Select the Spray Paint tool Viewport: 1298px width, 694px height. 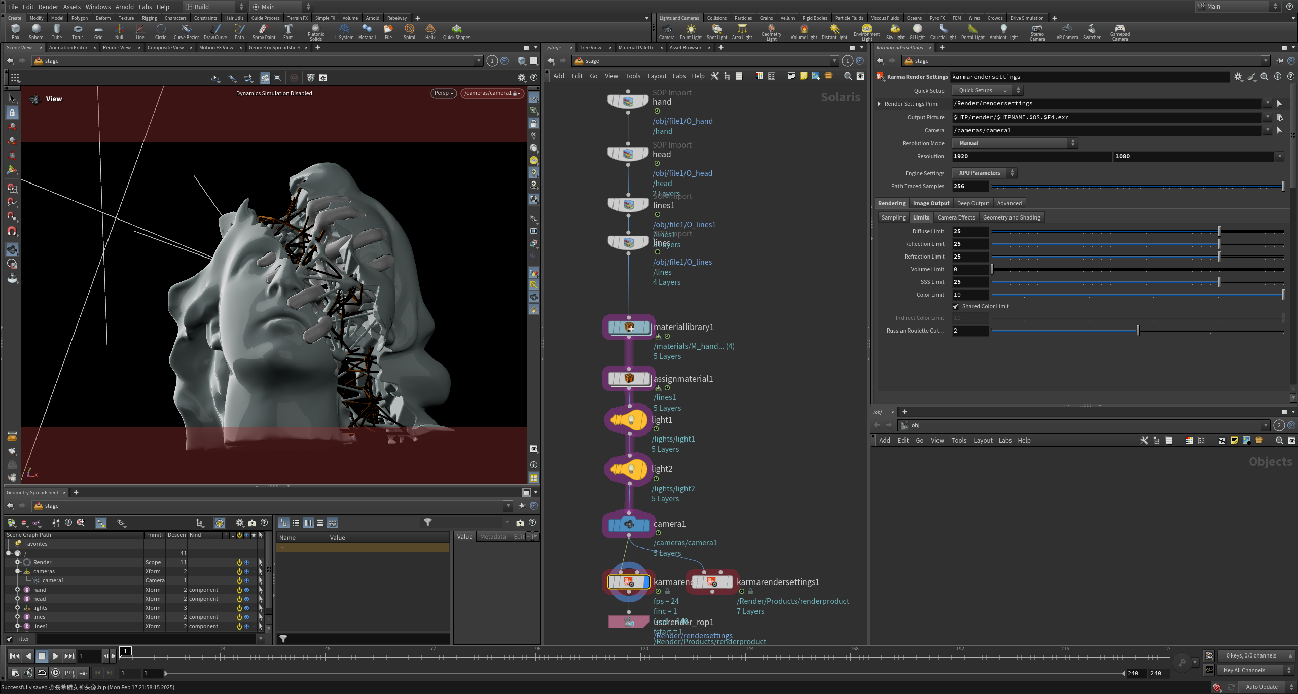tap(264, 31)
